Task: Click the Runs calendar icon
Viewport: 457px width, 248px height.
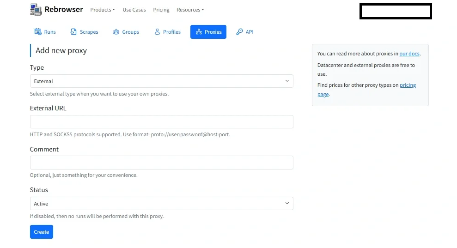Action: coord(38,32)
